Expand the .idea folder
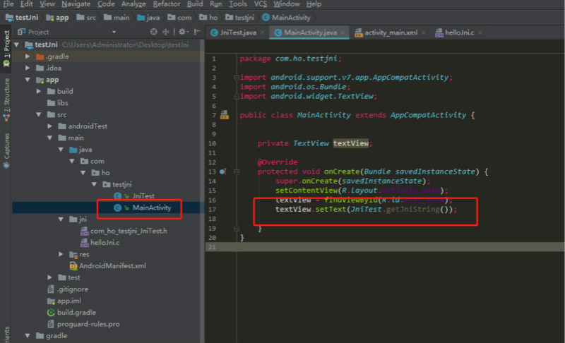 click(x=28, y=68)
